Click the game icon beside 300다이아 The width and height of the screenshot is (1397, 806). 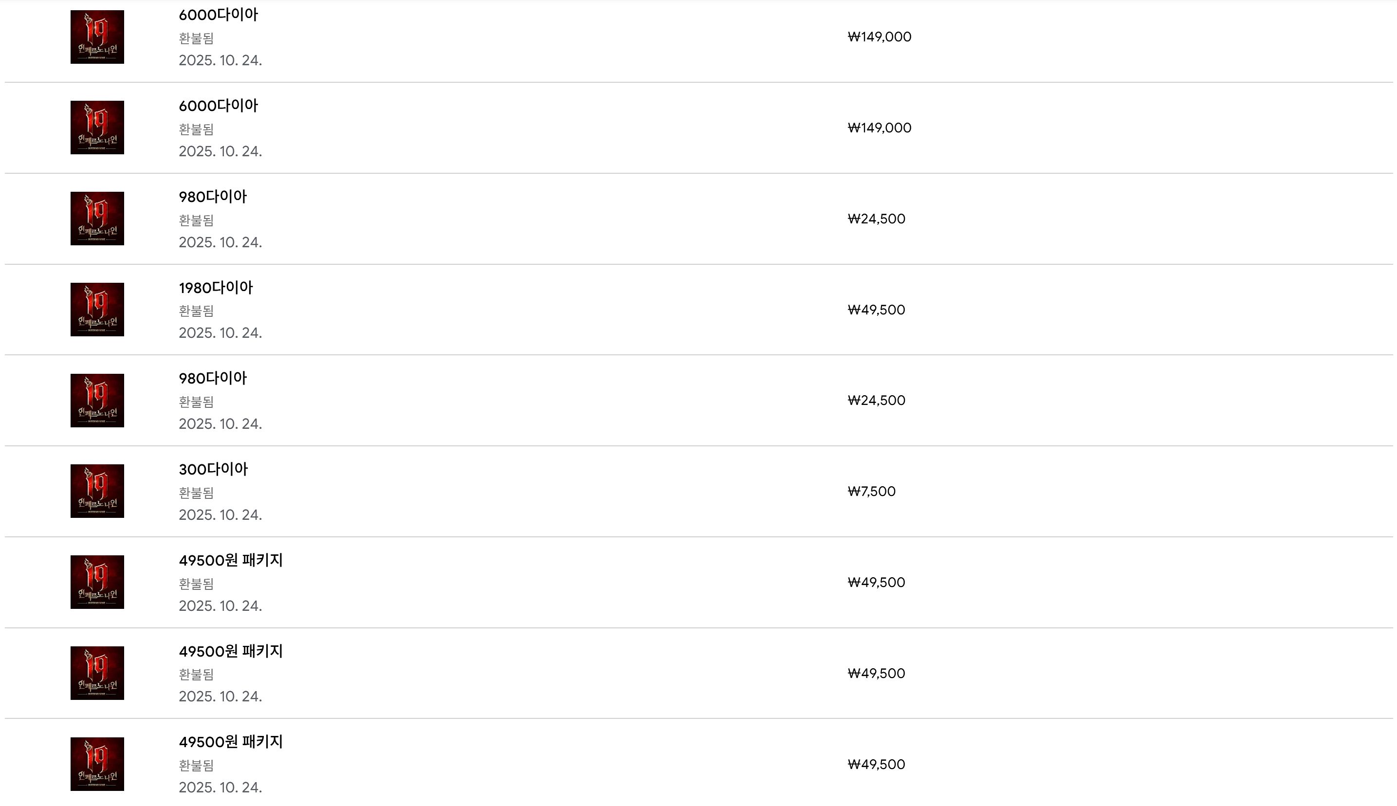97,491
